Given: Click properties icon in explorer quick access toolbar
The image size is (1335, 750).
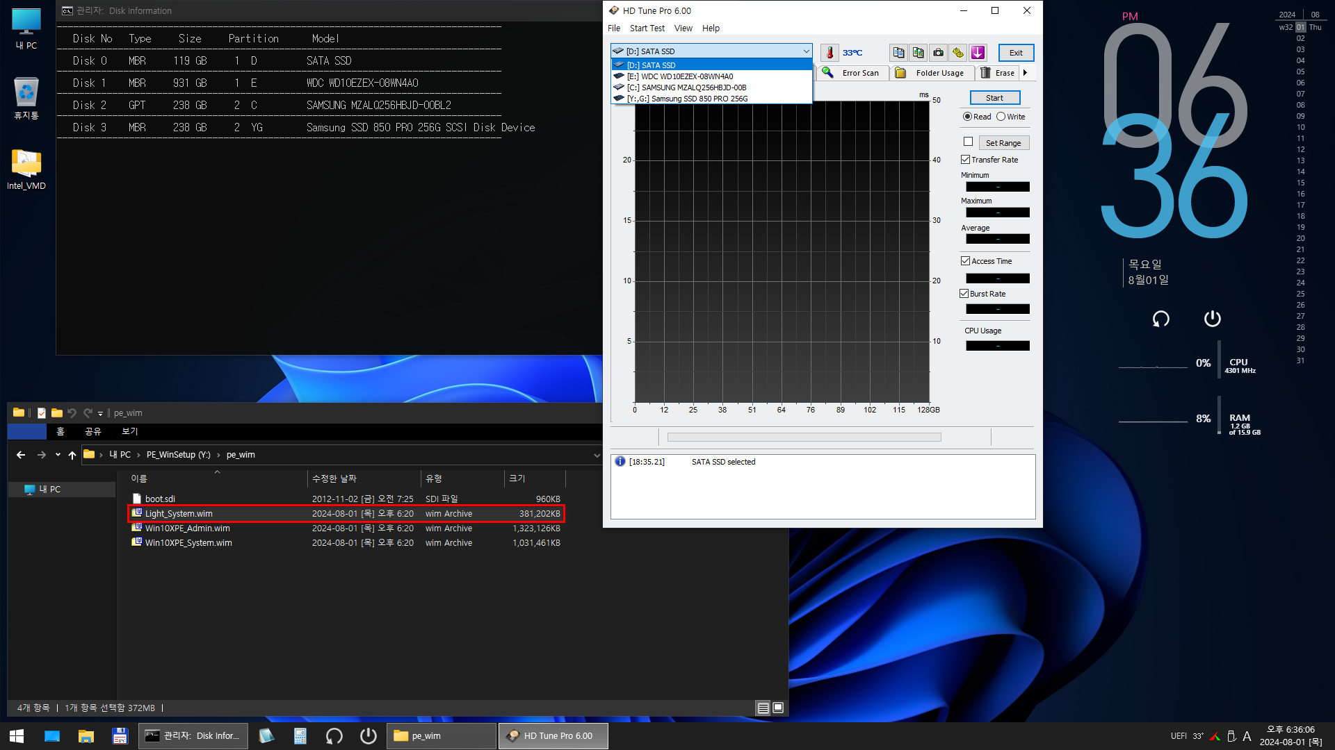Looking at the screenshot, I should click(42, 412).
